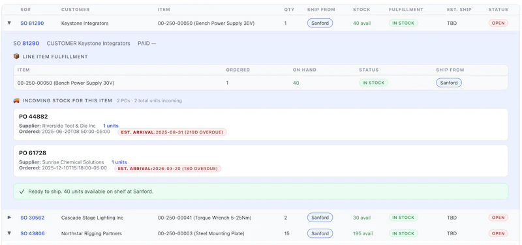Click the Torque Wrench 5-25Nm item cell
Image resolution: width=522 pixels, height=245 pixels.
(204, 218)
